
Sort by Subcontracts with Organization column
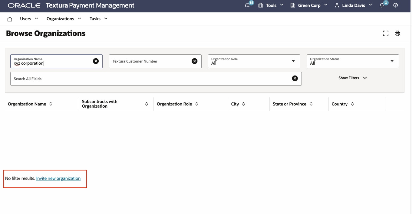[x=147, y=104]
